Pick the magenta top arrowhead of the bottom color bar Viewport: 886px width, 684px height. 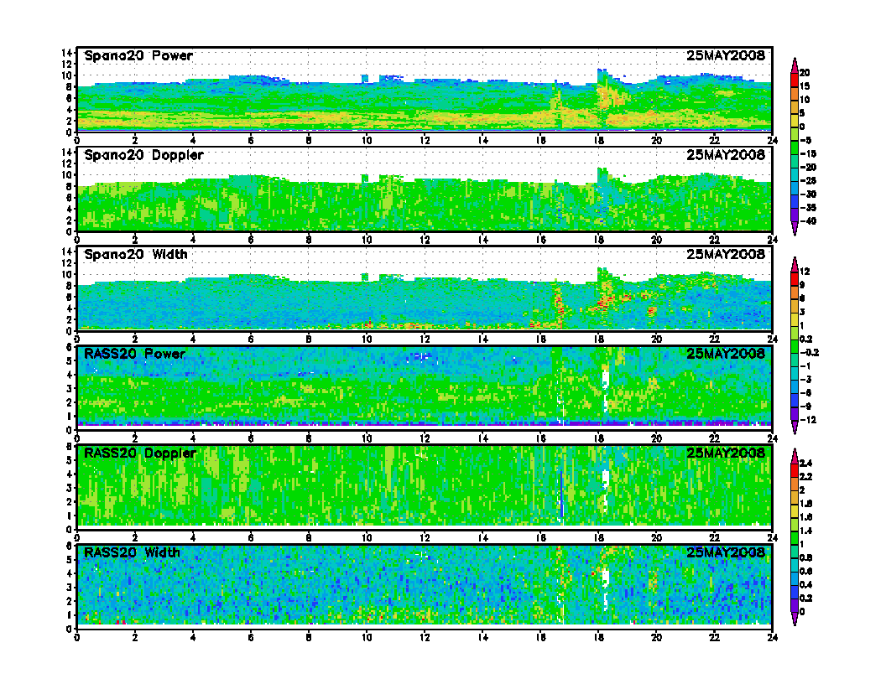point(795,457)
